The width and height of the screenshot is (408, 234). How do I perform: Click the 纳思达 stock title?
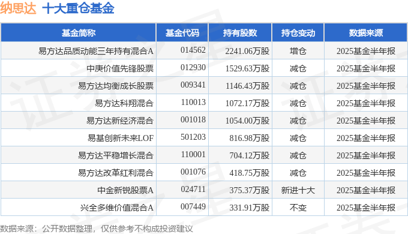18,8
